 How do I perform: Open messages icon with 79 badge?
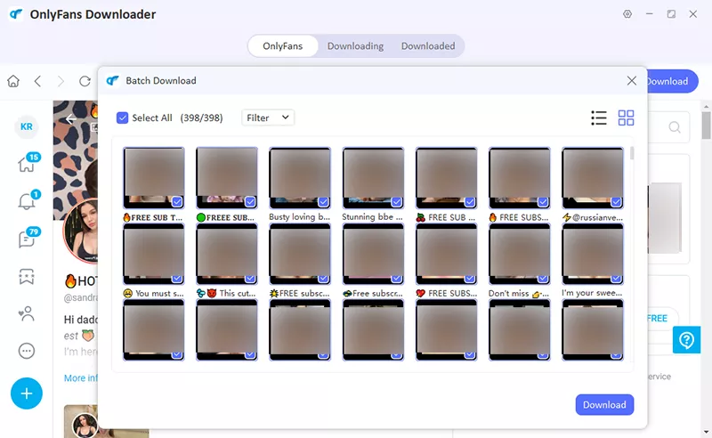(28, 237)
